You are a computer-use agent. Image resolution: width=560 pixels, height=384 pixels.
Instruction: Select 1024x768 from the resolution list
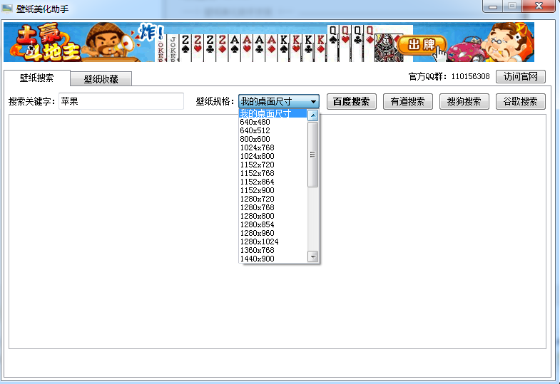tap(257, 147)
